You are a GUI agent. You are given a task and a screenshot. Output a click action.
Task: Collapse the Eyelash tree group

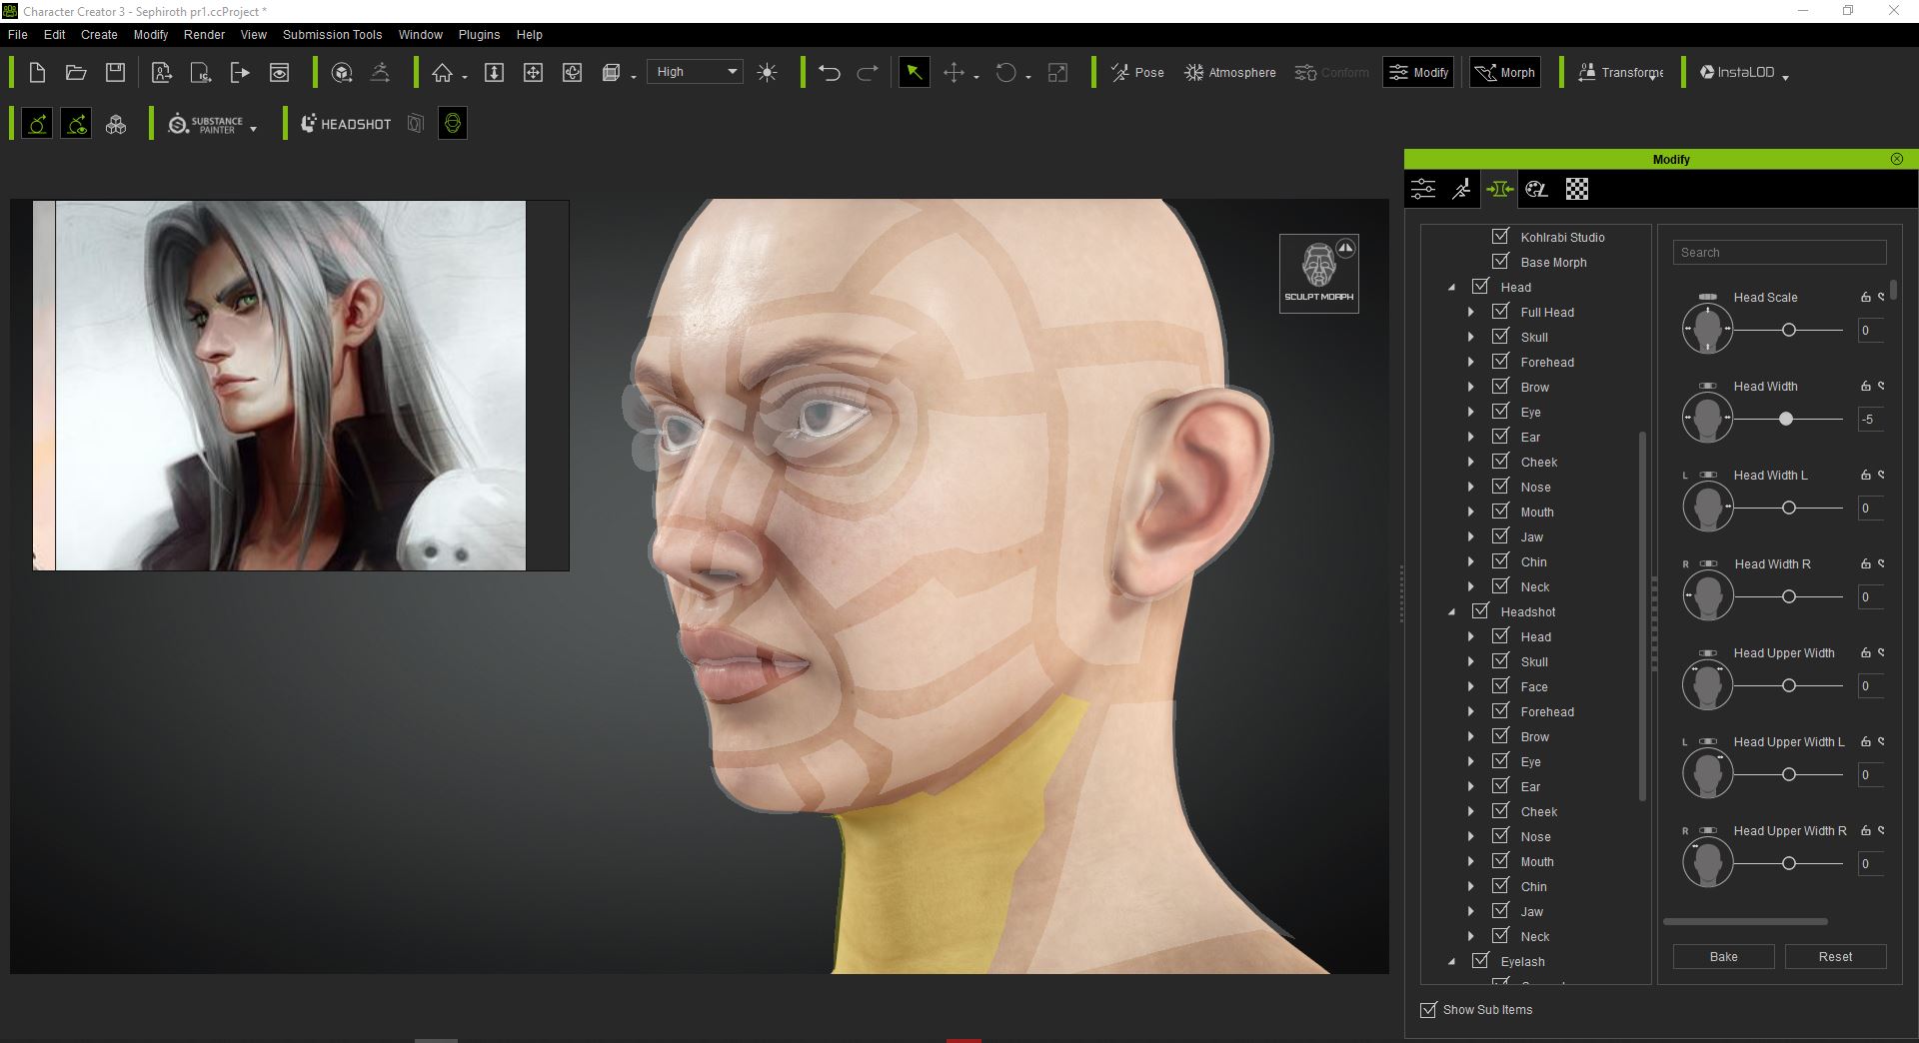point(1452,962)
